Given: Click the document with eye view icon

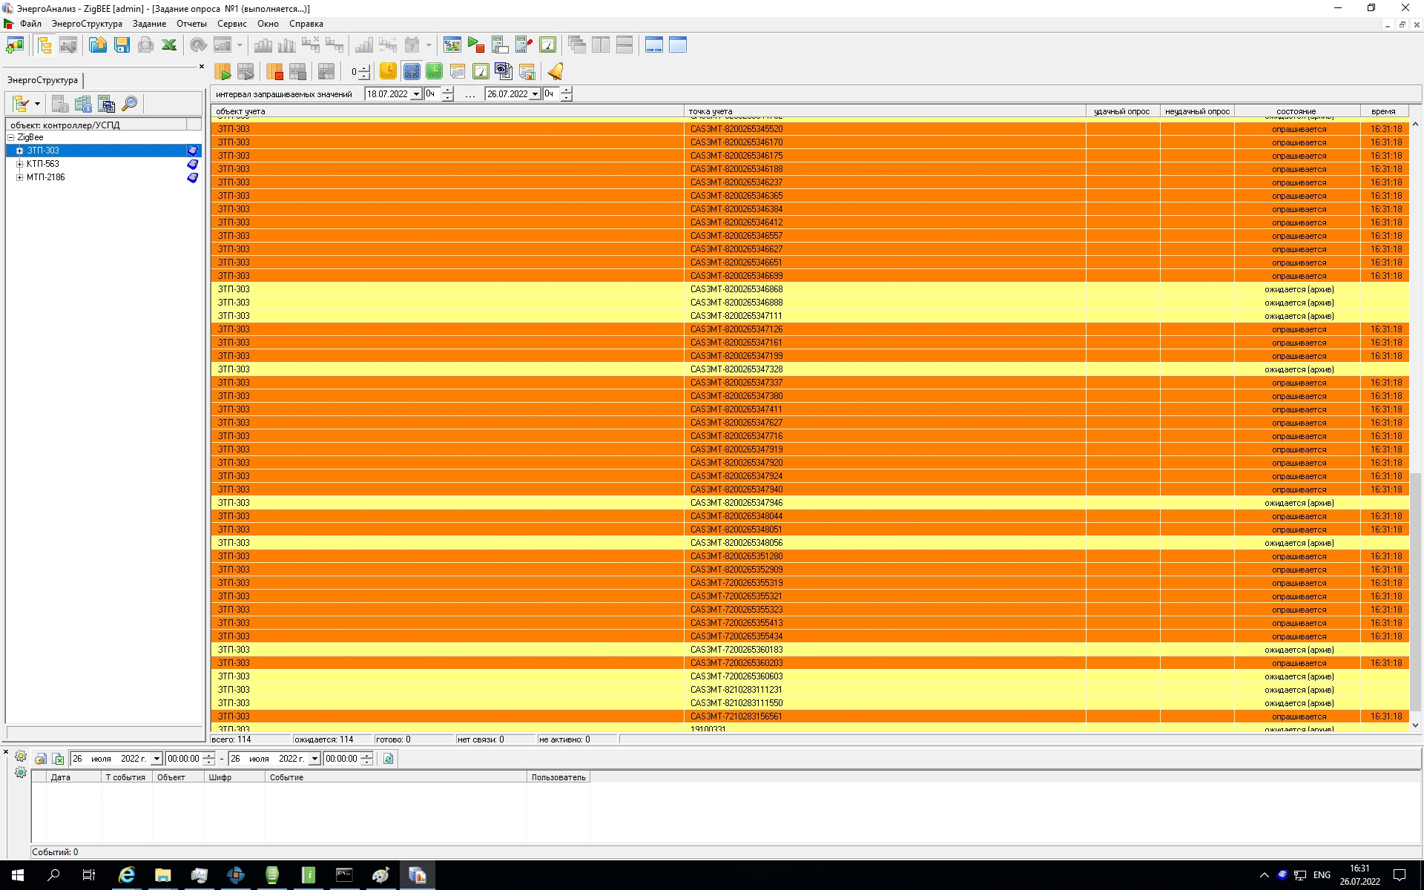Looking at the screenshot, I should click(504, 71).
